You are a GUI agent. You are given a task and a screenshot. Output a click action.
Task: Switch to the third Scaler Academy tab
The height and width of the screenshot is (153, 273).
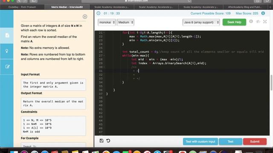point(201,7)
